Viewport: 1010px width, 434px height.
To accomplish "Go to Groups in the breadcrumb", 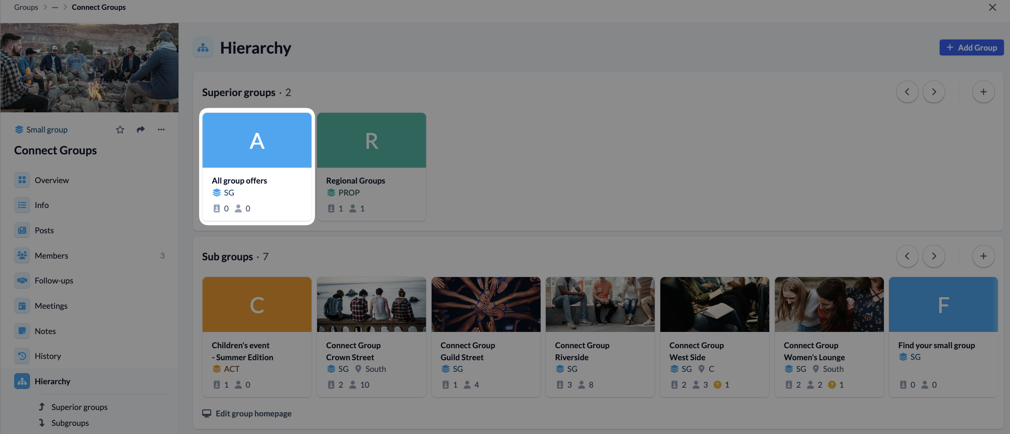I will click(x=26, y=7).
